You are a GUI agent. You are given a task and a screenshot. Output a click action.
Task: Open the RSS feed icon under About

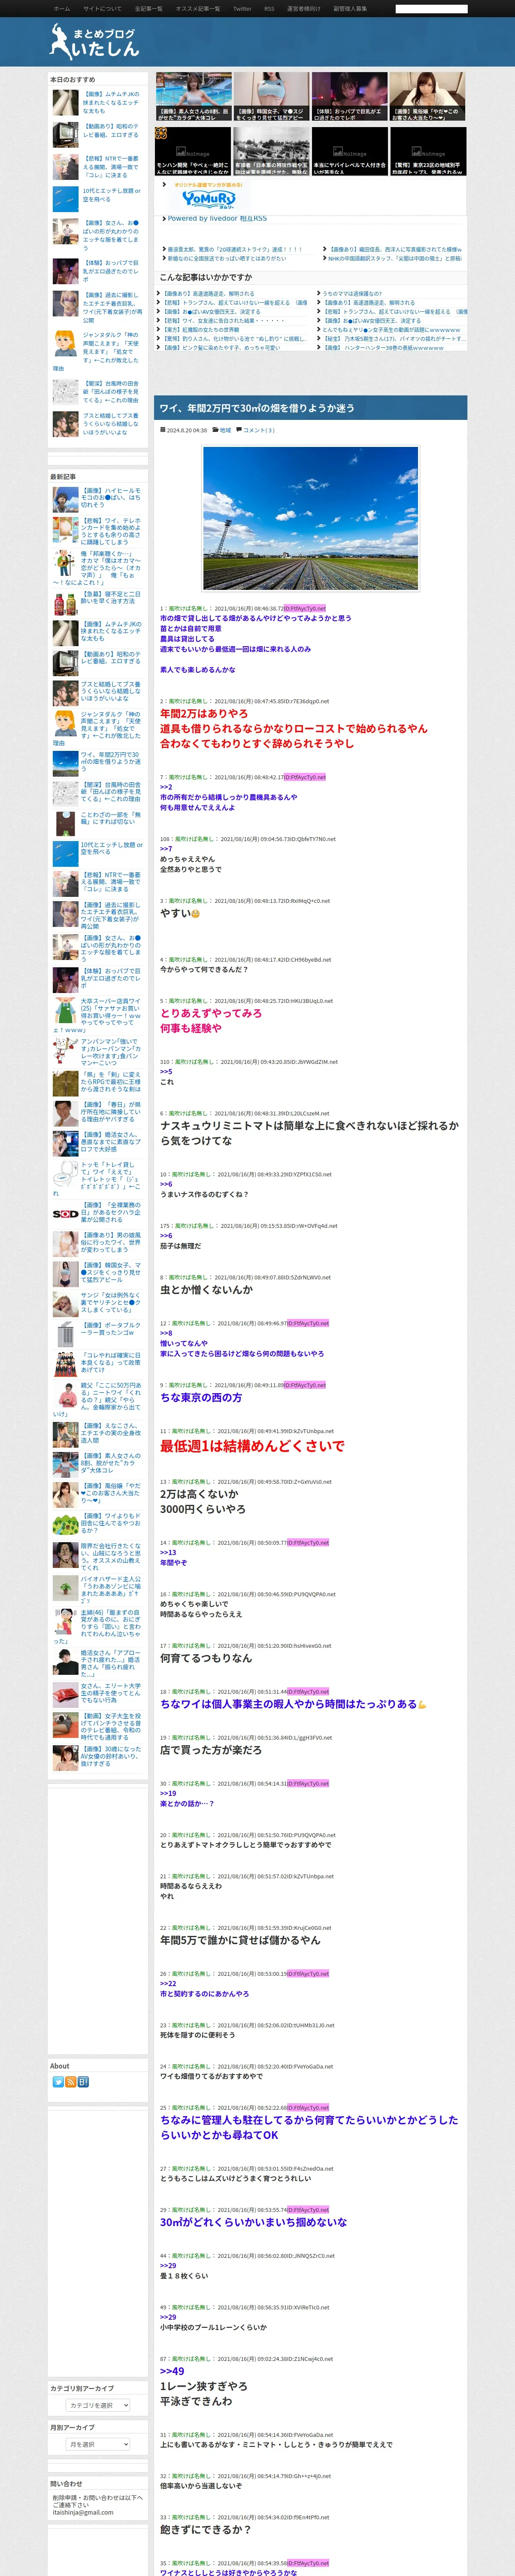click(x=71, y=2081)
